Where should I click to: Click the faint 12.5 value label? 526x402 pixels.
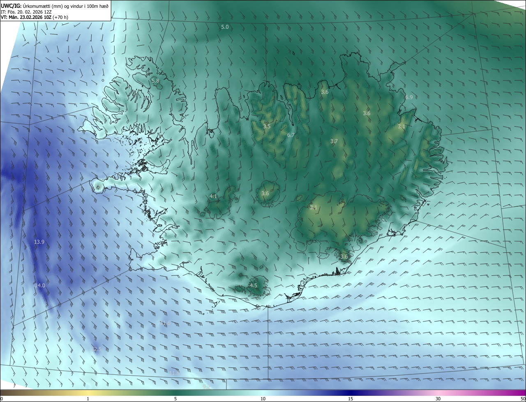96,349
